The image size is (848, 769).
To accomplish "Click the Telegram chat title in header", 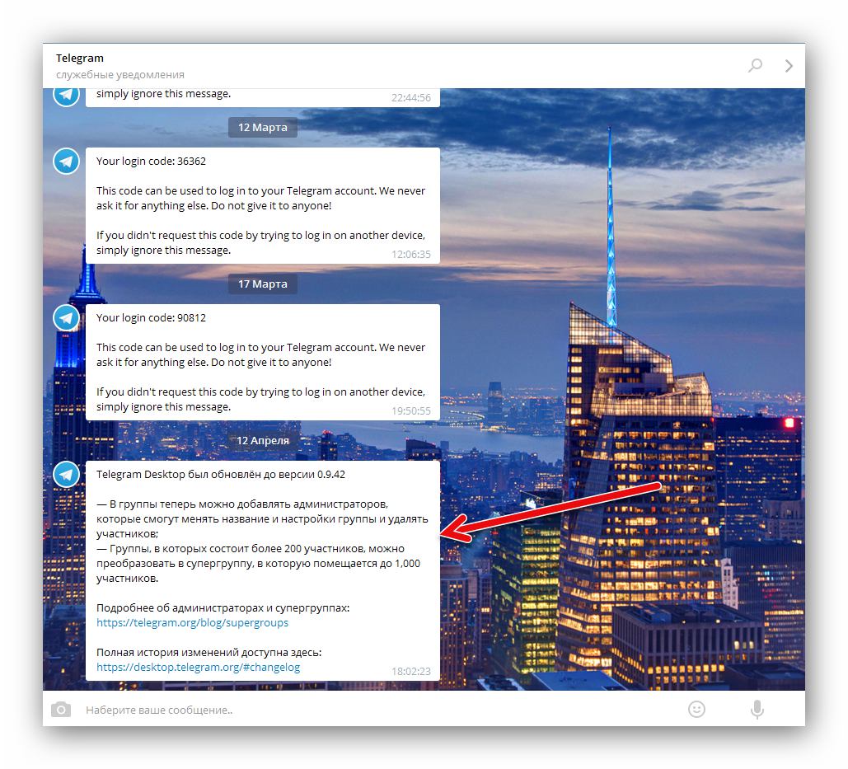I will tap(79, 58).
